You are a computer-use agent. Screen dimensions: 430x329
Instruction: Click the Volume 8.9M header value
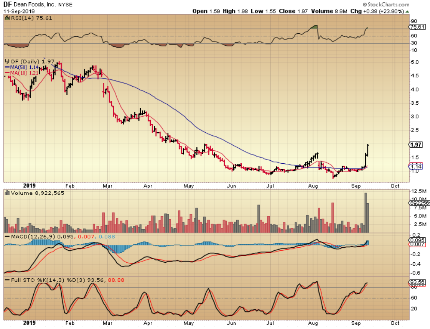tap(329, 11)
